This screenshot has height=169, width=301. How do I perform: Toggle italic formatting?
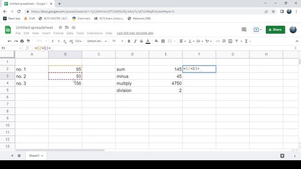(x=135, y=41)
